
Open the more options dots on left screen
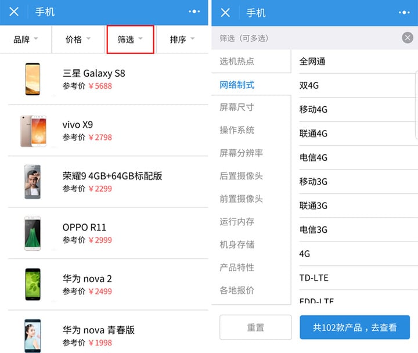click(194, 12)
